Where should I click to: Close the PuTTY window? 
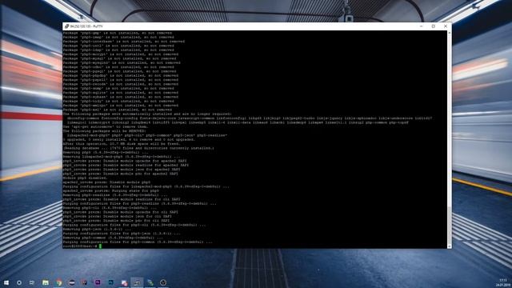pos(446,26)
